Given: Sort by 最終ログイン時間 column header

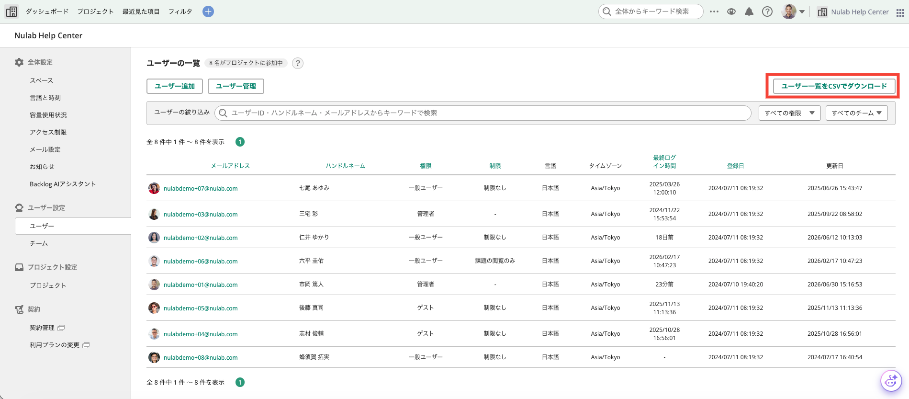Looking at the screenshot, I should (x=664, y=162).
